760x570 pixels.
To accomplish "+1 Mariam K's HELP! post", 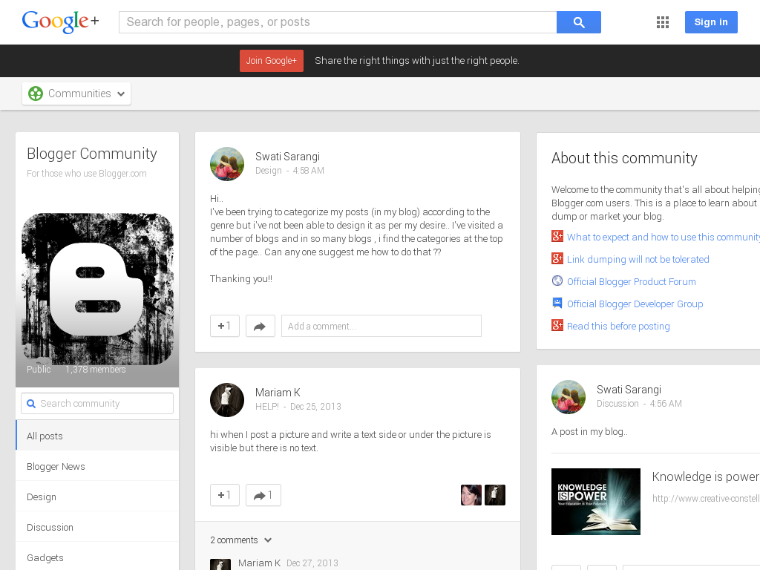I will click(x=224, y=495).
